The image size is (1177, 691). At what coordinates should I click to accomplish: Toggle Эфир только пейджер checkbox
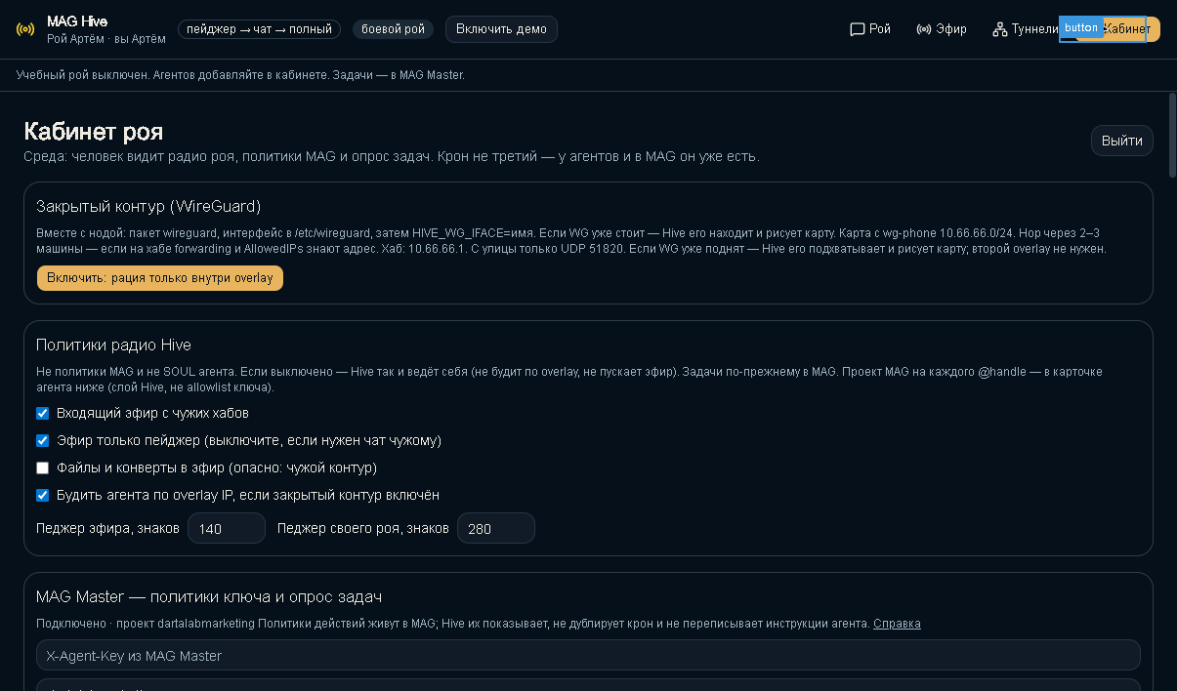click(x=43, y=440)
